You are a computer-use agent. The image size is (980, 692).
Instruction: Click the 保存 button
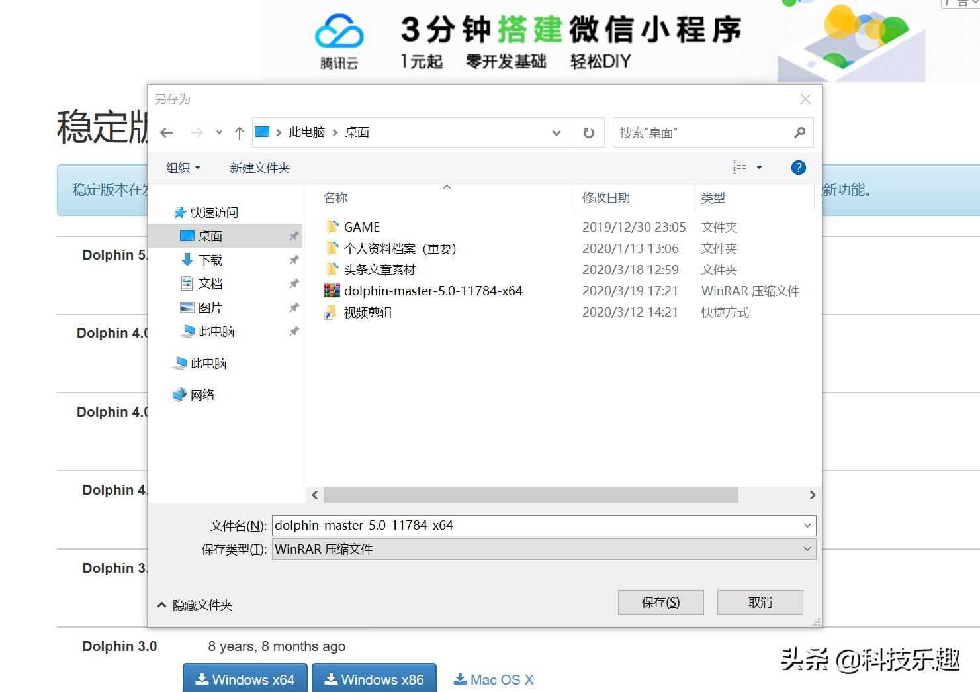pyautogui.click(x=660, y=602)
